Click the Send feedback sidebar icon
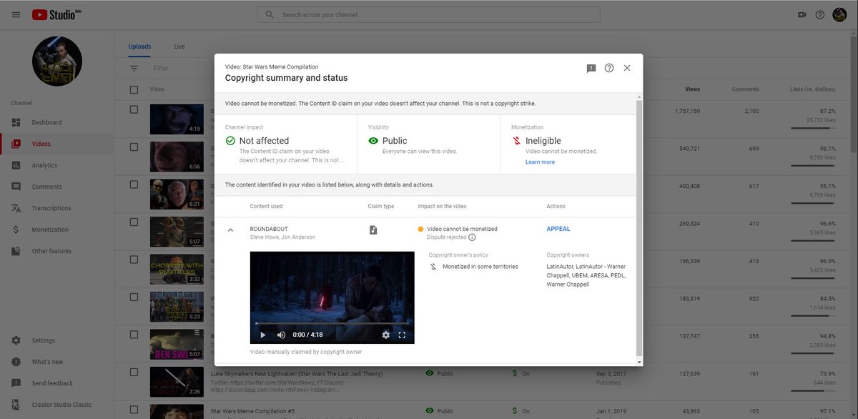Screen dimensions: 858x419 (16, 383)
